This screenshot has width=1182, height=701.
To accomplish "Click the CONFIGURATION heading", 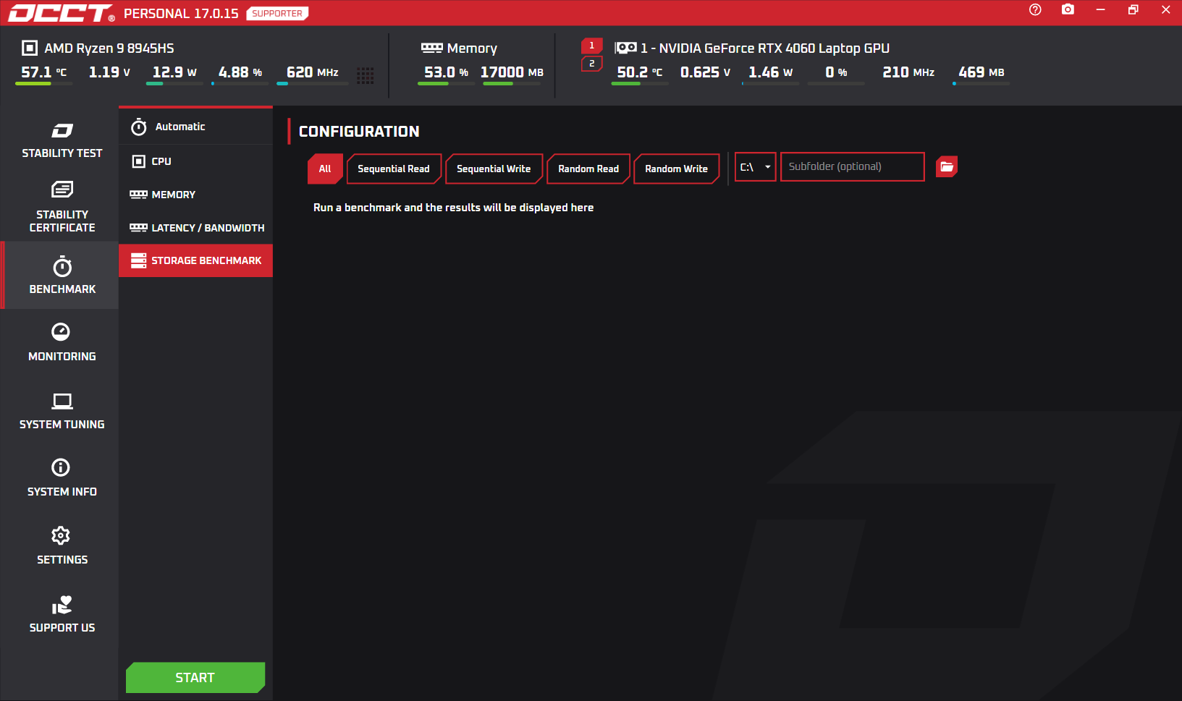I will [x=359, y=132].
